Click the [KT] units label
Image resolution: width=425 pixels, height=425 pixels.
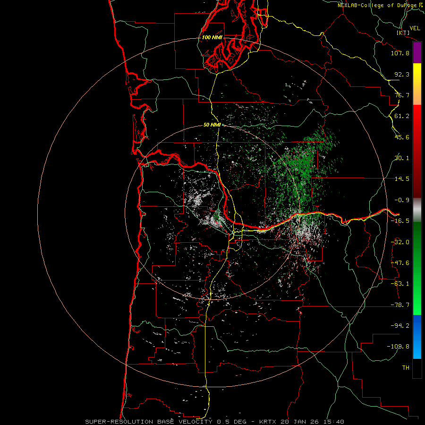[403, 33]
